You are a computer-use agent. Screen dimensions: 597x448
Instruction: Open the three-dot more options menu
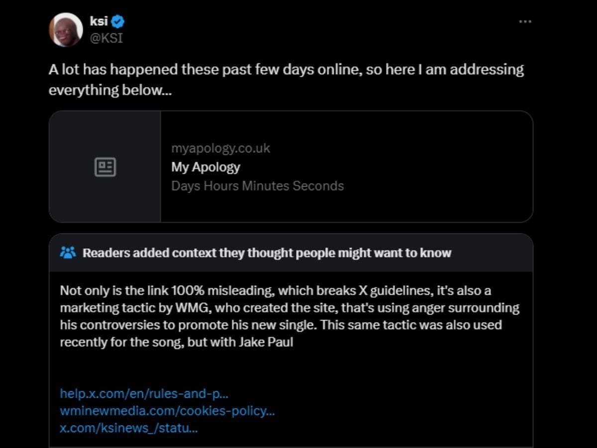(525, 22)
